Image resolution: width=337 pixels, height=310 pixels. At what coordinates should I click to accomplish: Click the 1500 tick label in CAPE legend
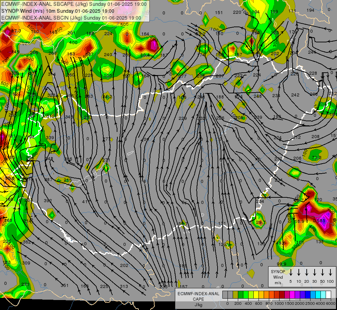coord(289,303)
